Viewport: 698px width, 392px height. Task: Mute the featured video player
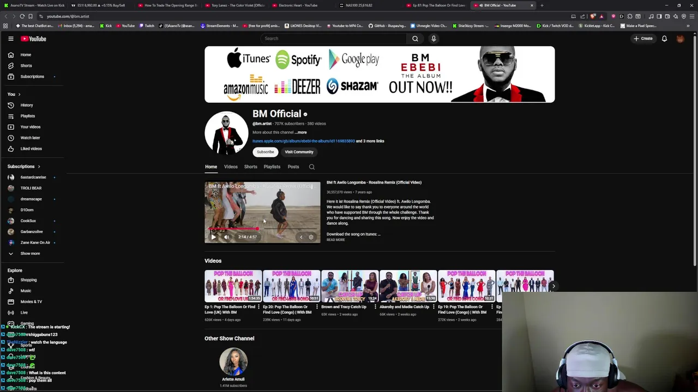(226, 237)
